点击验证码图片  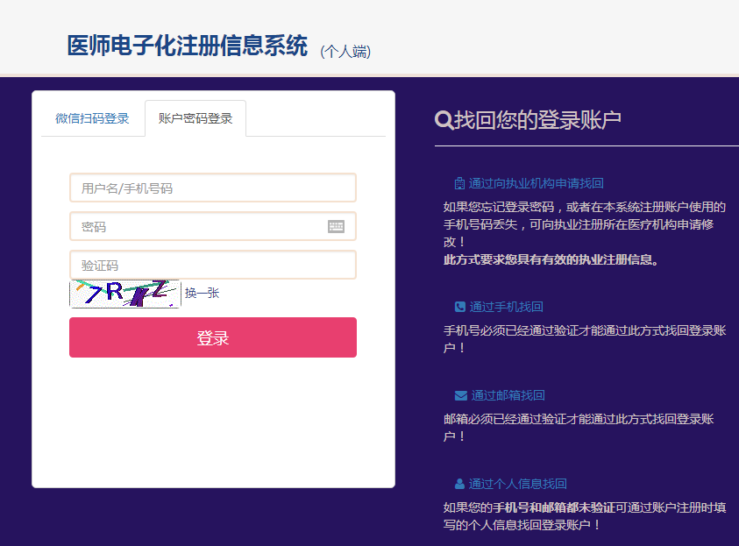point(126,294)
